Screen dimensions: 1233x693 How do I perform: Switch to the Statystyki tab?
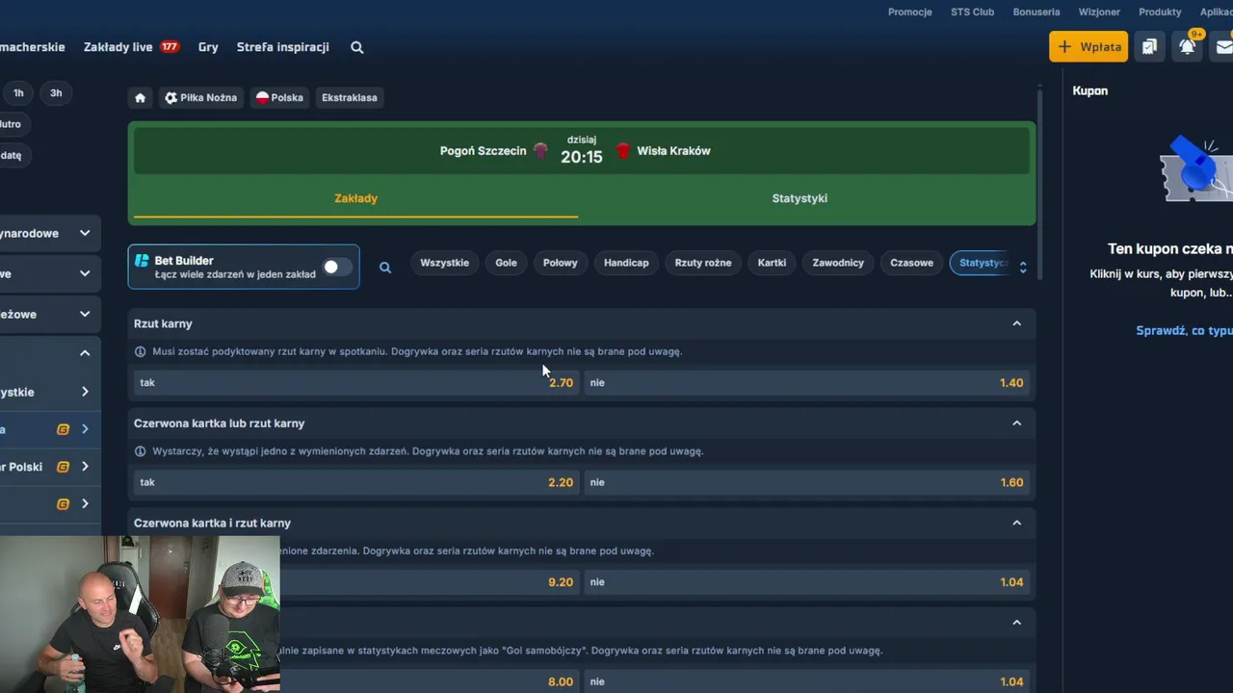point(800,198)
